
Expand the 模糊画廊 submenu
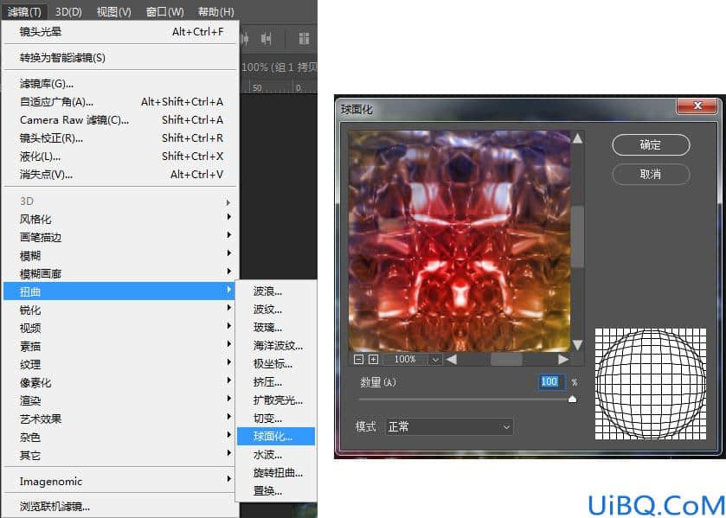click(119, 273)
